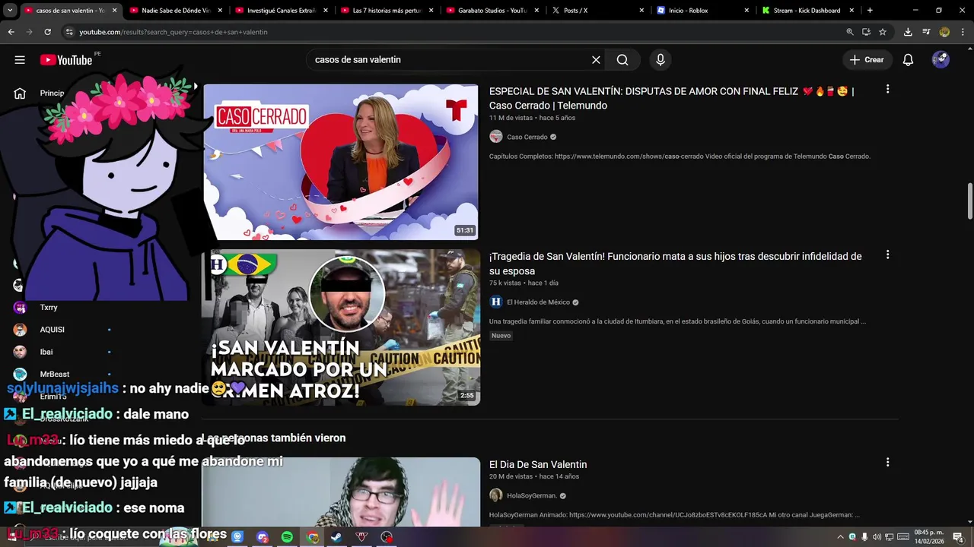Visit the Caso Cerrado channel name
974x547 pixels.
click(x=527, y=137)
